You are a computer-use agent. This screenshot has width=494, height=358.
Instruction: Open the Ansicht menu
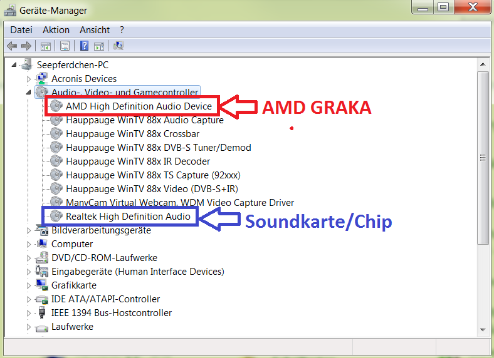point(95,30)
